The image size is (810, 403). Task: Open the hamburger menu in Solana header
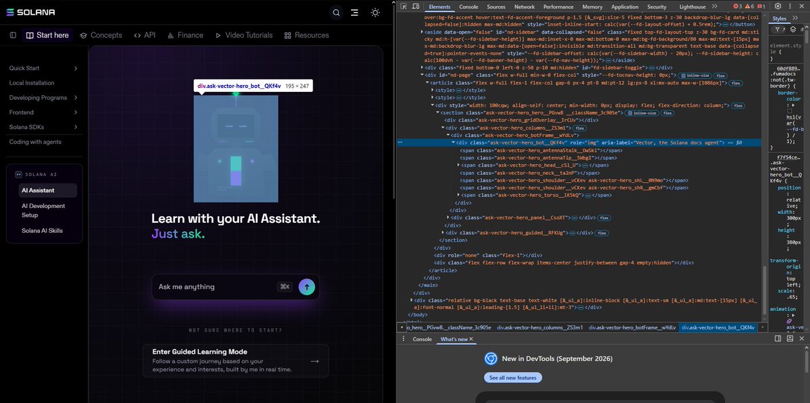pos(354,12)
